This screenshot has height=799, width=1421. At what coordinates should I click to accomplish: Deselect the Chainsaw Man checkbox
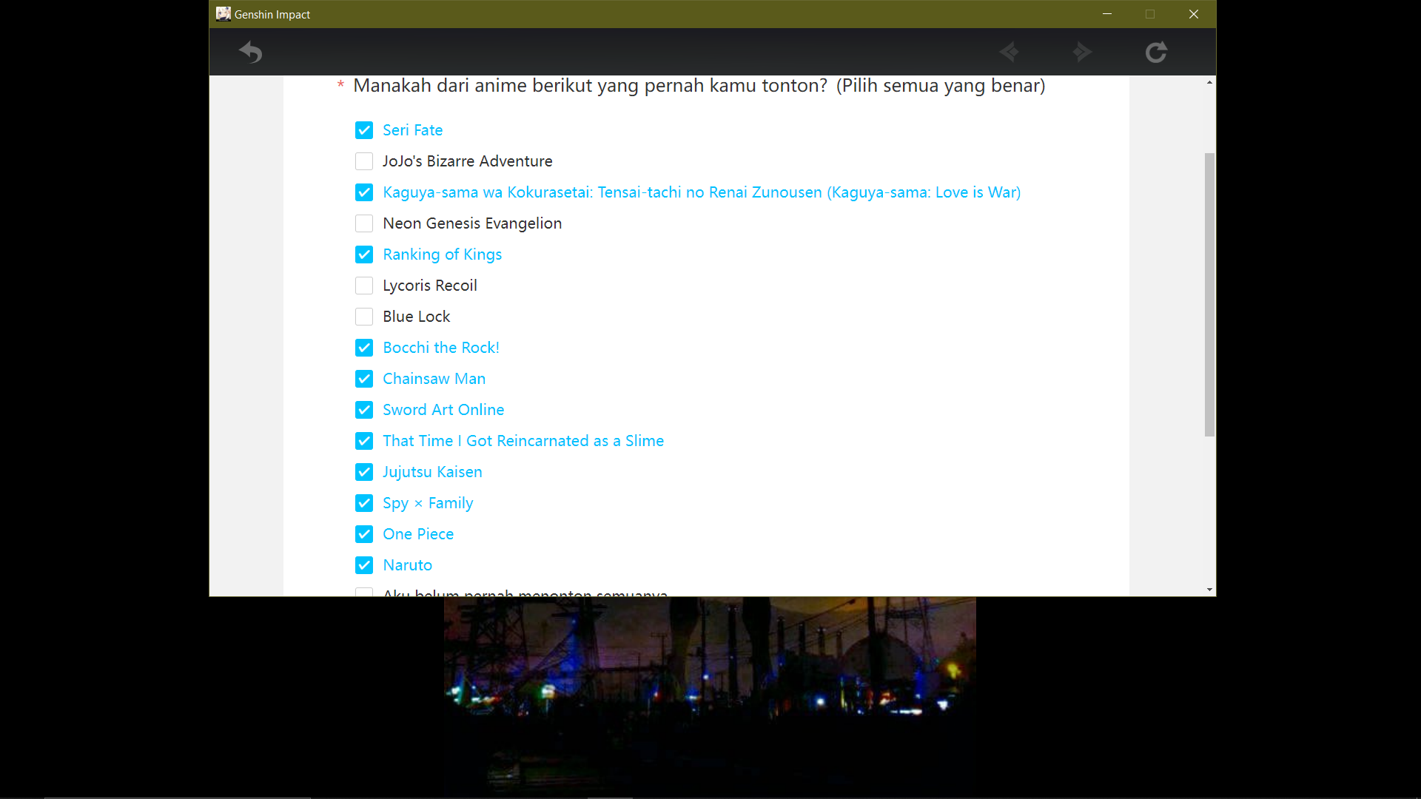point(364,379)
